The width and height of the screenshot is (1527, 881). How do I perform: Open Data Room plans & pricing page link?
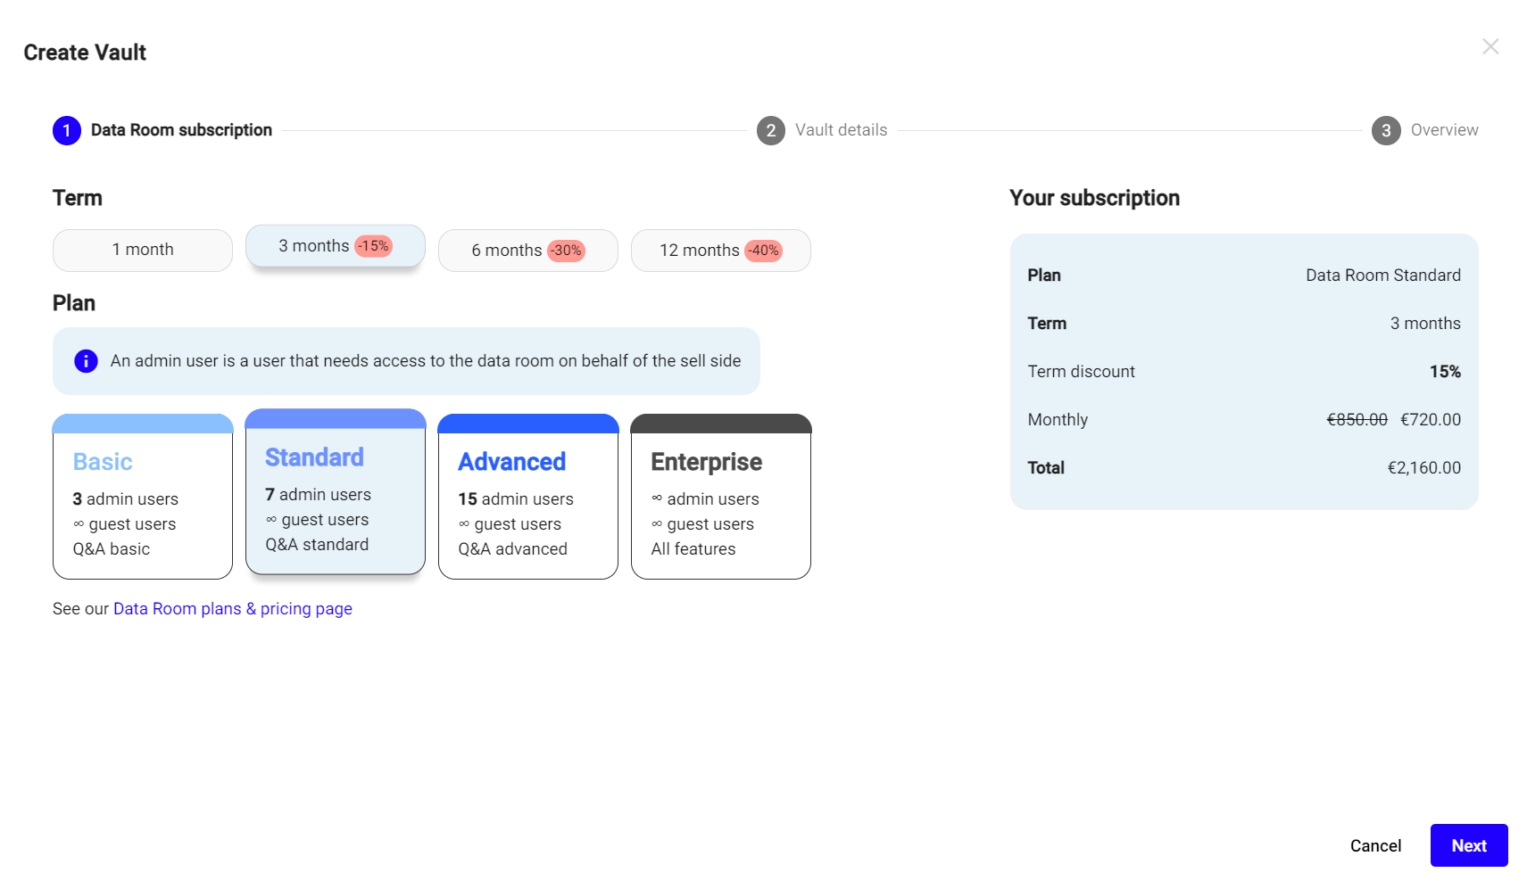[232, 609]
